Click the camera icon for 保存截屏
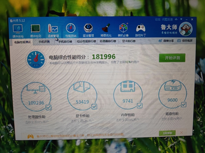The height and width of the screenshot is (153, 205). click(179, 41)
